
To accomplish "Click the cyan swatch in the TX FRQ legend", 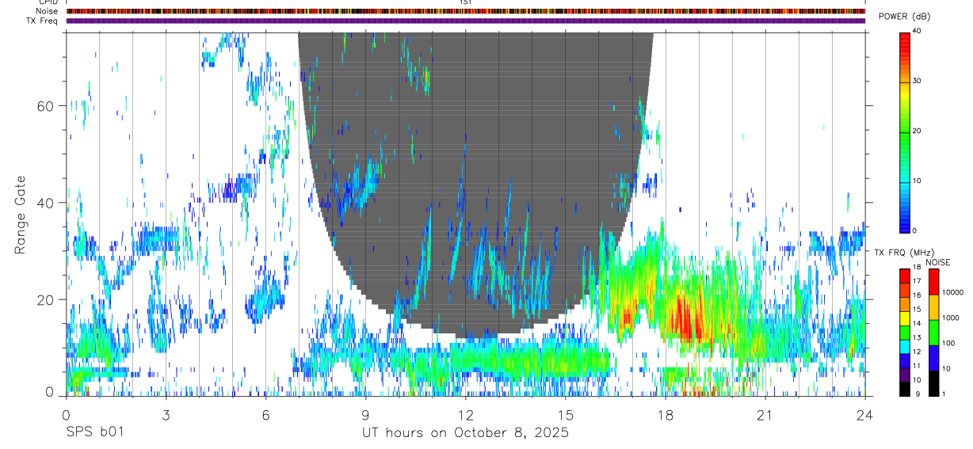I will [x=904, y=347].
